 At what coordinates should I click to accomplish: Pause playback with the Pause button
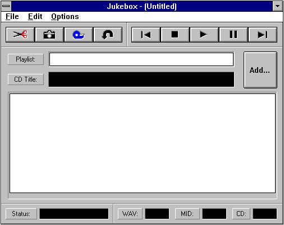tap(233, 35)
